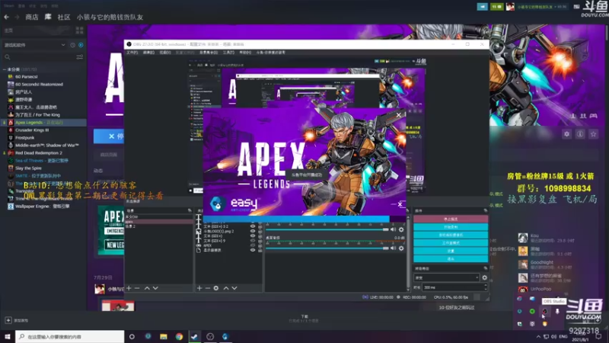This screenshot has width=609, height=343.
Task: Open Steam 商店 tab
Action: tap(32, 17)
